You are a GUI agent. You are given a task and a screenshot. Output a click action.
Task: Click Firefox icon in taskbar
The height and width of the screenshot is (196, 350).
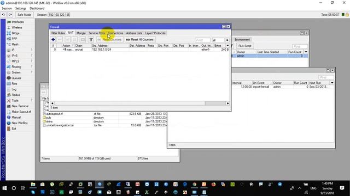pos(213,184)
